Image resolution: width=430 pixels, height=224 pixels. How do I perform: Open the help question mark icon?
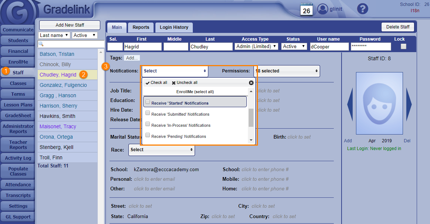coord(363,9)
